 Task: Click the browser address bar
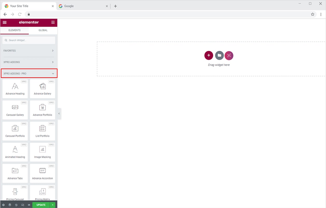click(x=171, y=14)
